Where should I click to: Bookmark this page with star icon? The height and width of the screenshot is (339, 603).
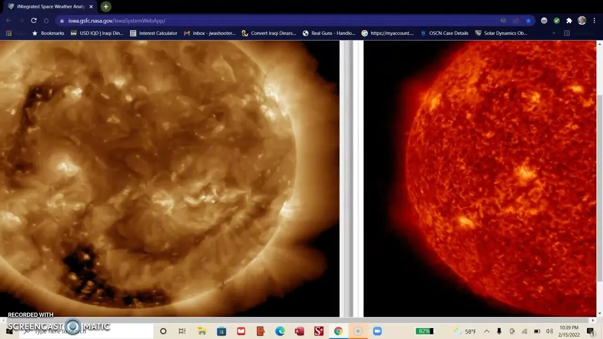click(x=529, y=21)
